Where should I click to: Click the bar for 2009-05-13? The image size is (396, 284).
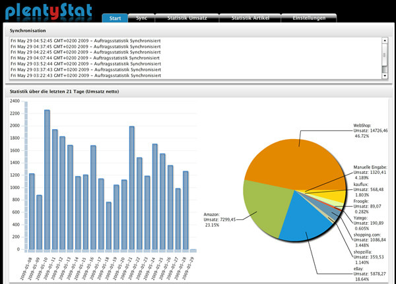coord(70,198)
